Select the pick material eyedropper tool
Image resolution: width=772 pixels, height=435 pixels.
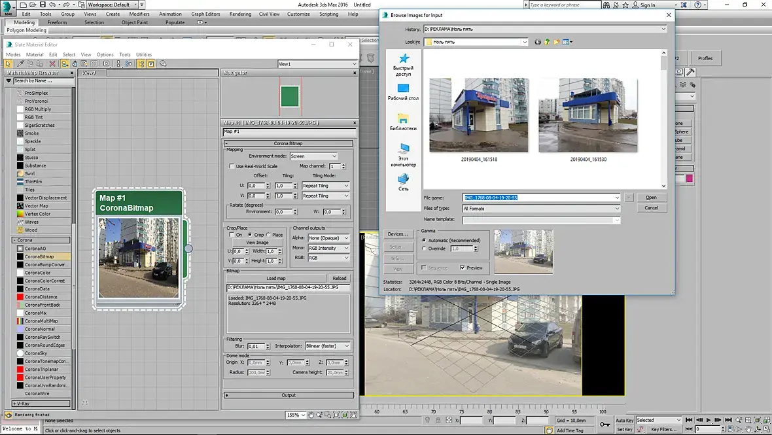(20, 64)
